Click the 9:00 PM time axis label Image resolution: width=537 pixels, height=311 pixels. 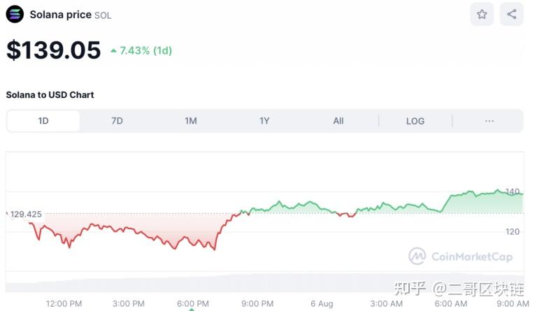(257, 304)
